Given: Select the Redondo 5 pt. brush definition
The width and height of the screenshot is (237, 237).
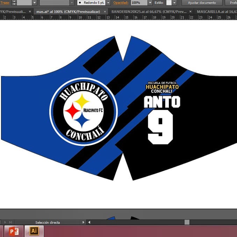Looking at the screenshot, I should coord(92,2).
